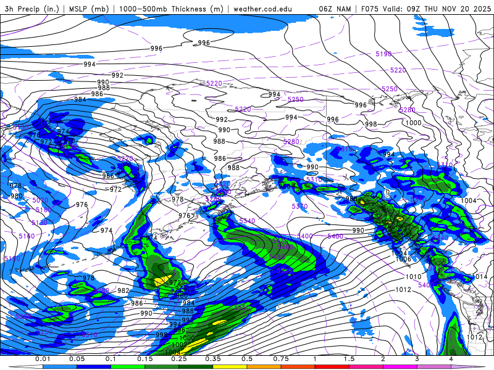
Task: Click the dark blue 0.05 colorbar segment
Action: (x=94, y=367)
